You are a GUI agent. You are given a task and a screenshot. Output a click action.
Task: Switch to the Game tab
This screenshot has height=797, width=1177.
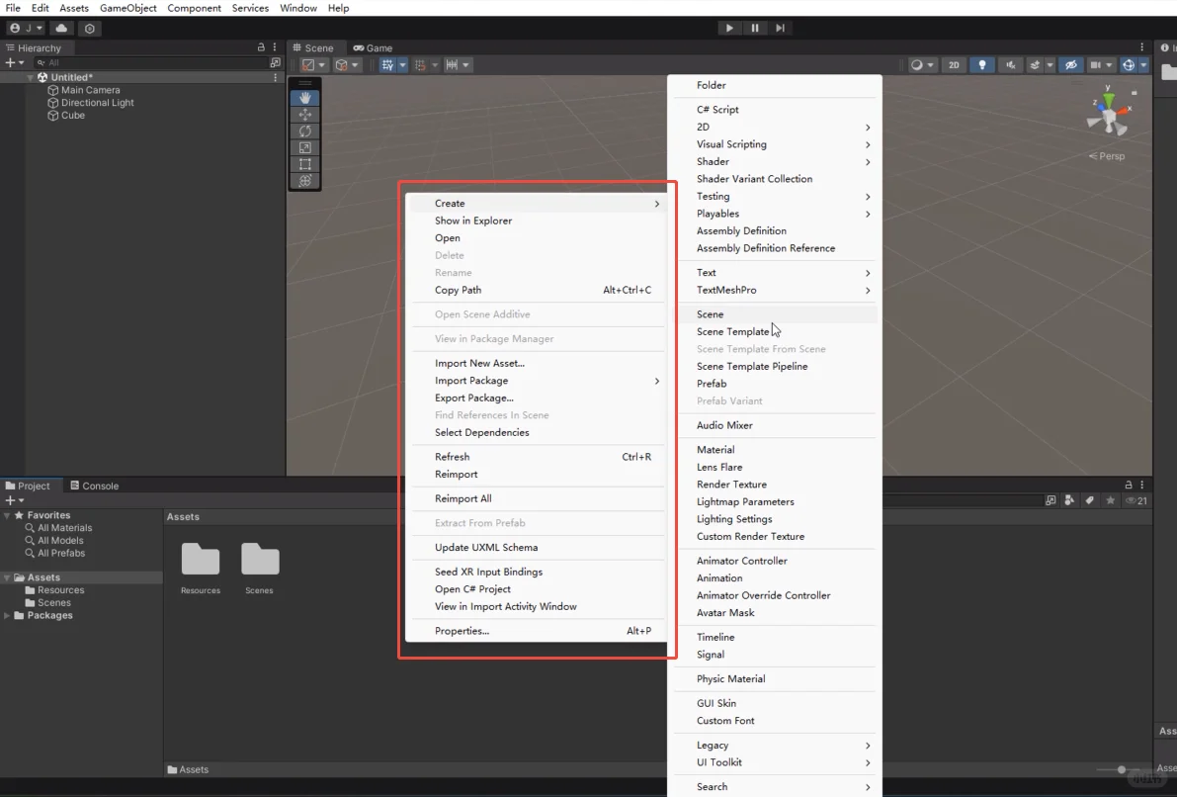374,47
